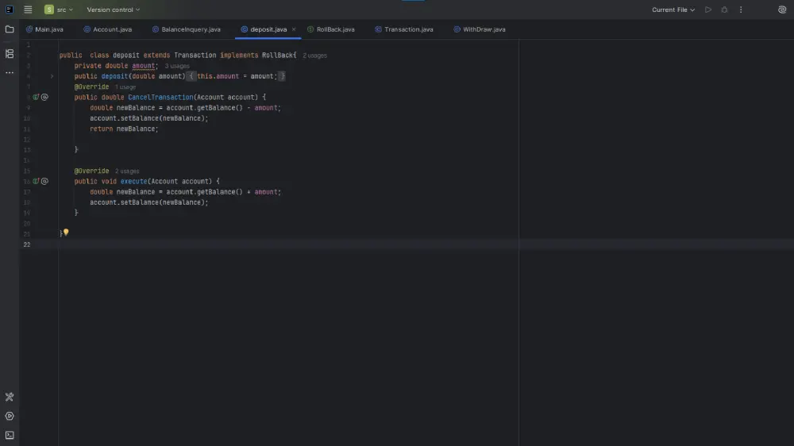Select the deposit.java tab
The image size is (794, 446).
(x=268, y=29)
